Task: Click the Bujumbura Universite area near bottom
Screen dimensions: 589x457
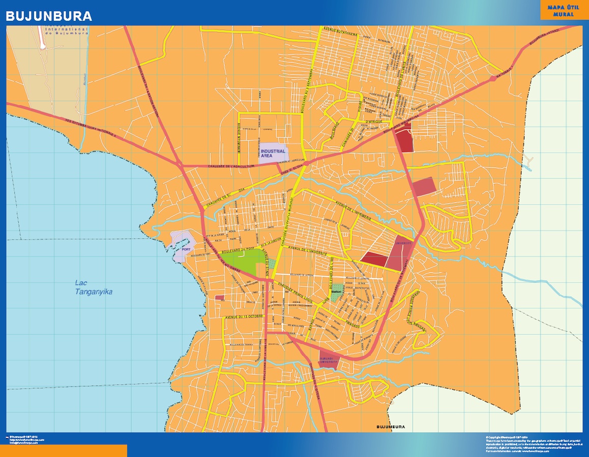Action: [328, 361]
